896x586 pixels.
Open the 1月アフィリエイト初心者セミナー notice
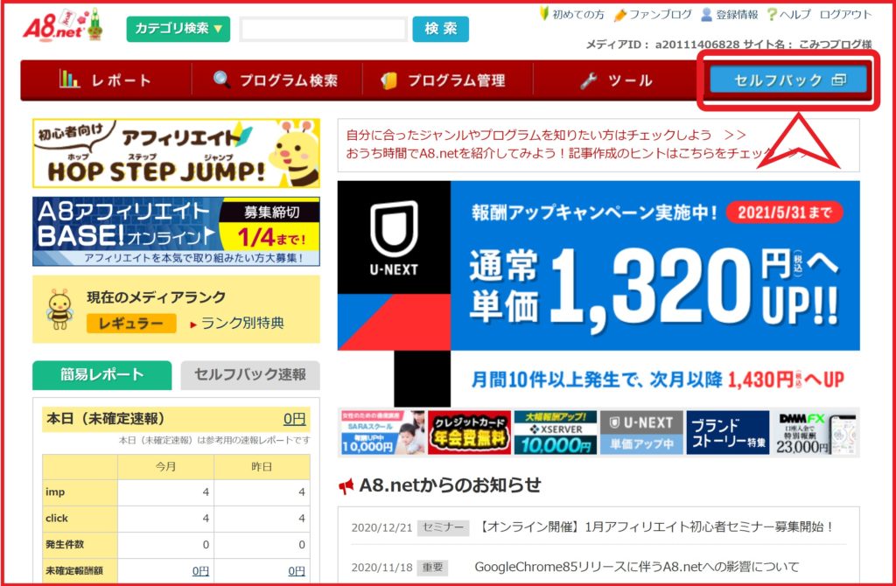click(654, 527)
